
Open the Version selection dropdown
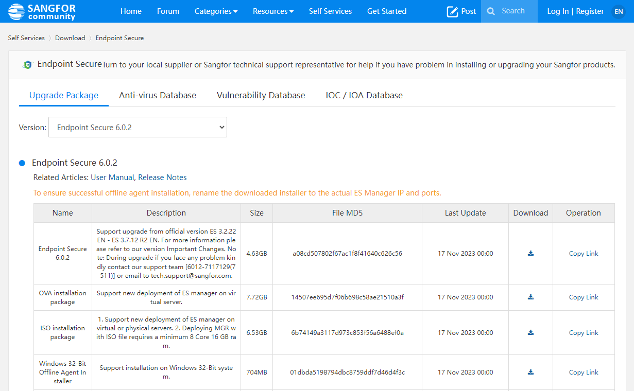pyautogui.click(x=138, y=128)
